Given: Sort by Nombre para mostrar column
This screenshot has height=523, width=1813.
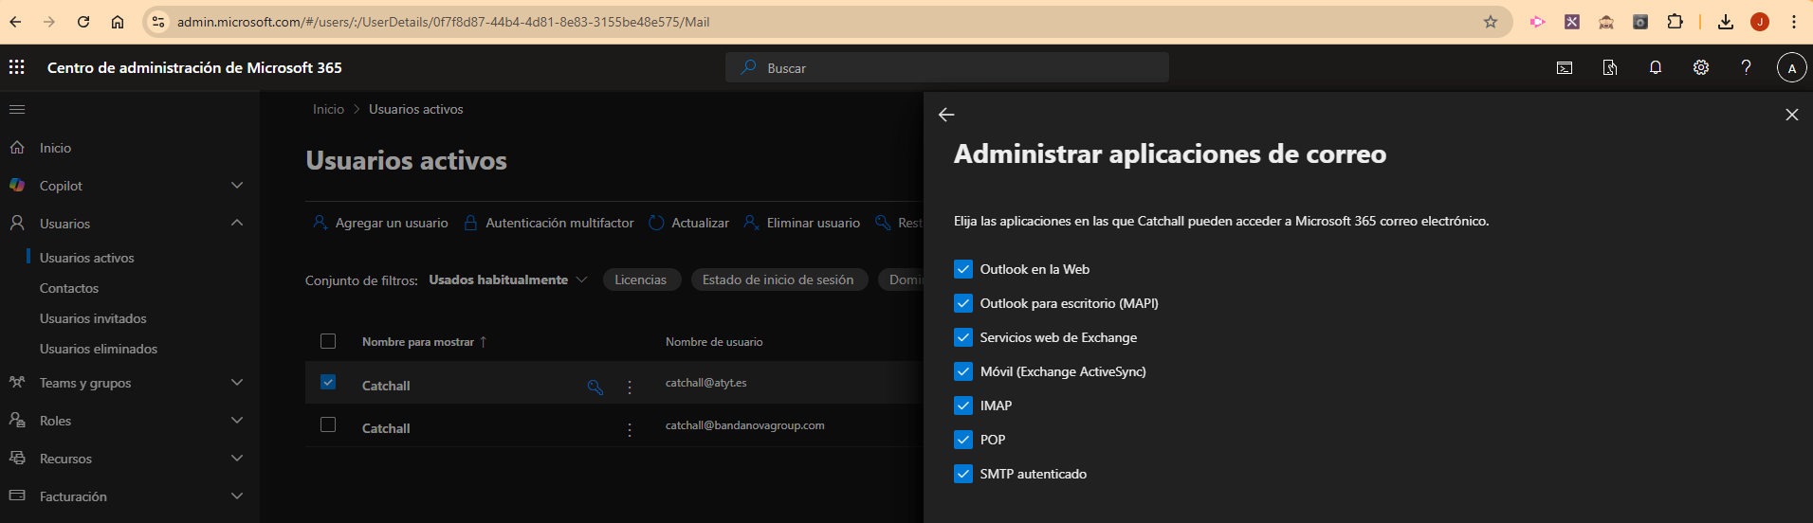Looking at the screenshot, I should click(424, 342).
